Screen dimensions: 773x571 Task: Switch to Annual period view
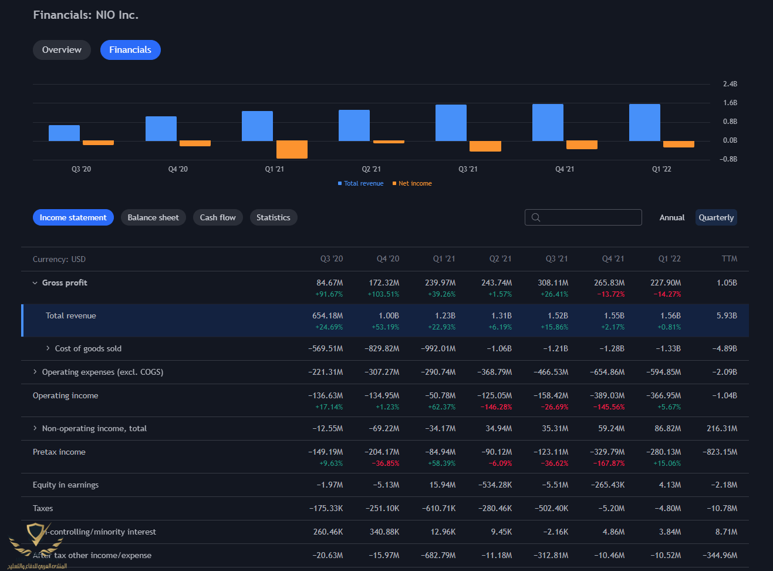pos(671,217)
